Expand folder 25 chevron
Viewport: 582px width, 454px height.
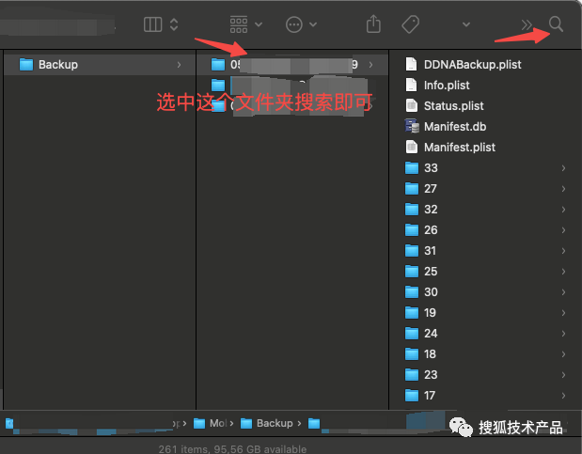[x=563, y=272]
